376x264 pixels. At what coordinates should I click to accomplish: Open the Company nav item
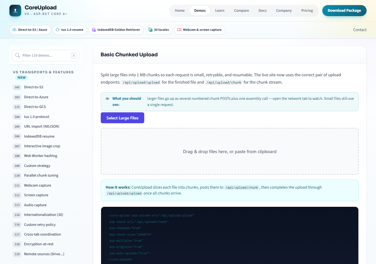tap(284, 11)
